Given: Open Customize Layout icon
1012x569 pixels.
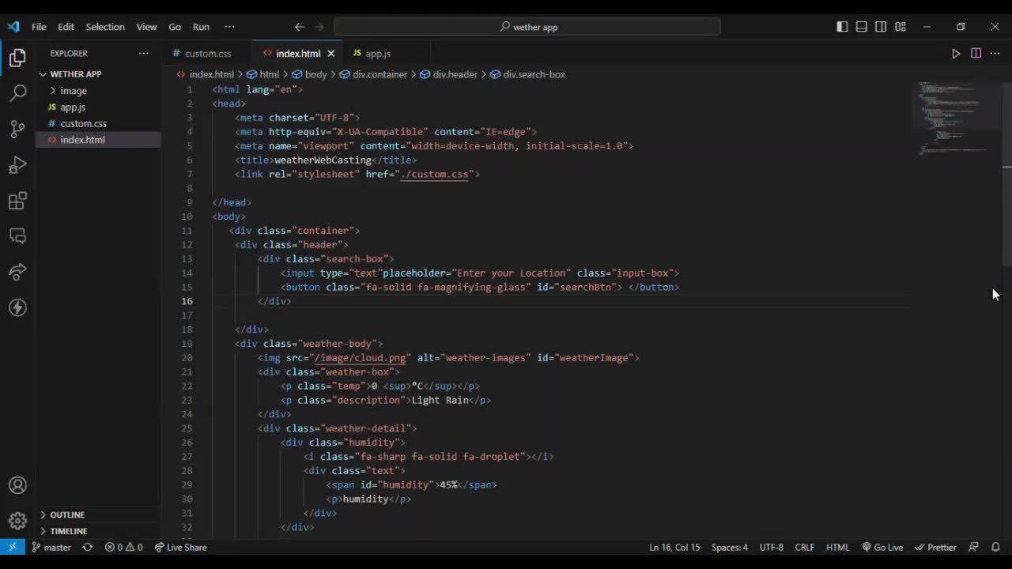Looking at the screenshot, I should 900,27.
